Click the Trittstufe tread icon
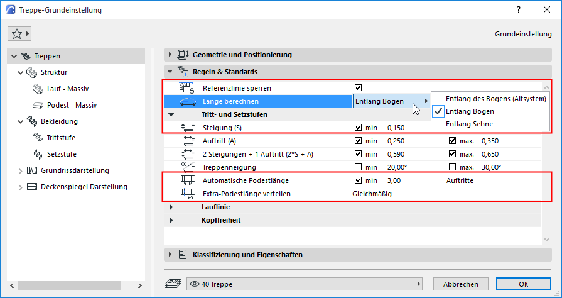Screen dimensions: 562x298 (x=36, y=138)
